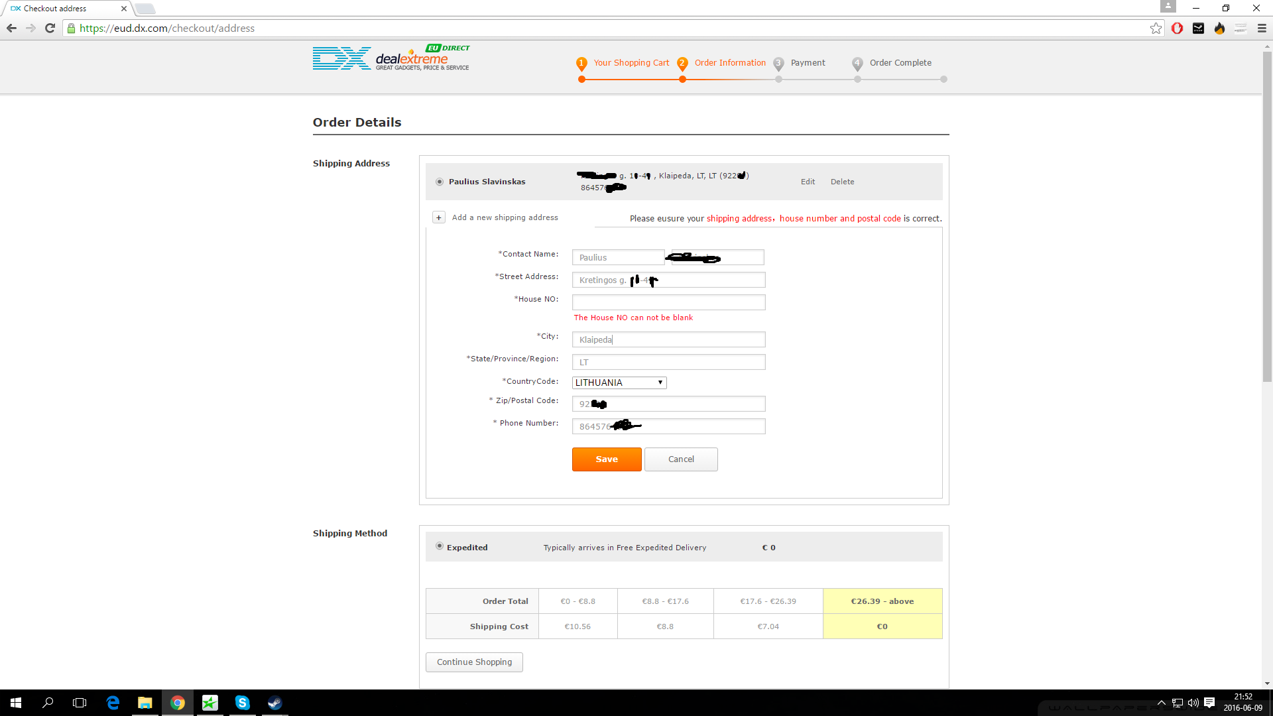Open the Opera extension icon in toolbar
The width and height of the screenshot is (1273, 716).
[x=1177, y=28]
